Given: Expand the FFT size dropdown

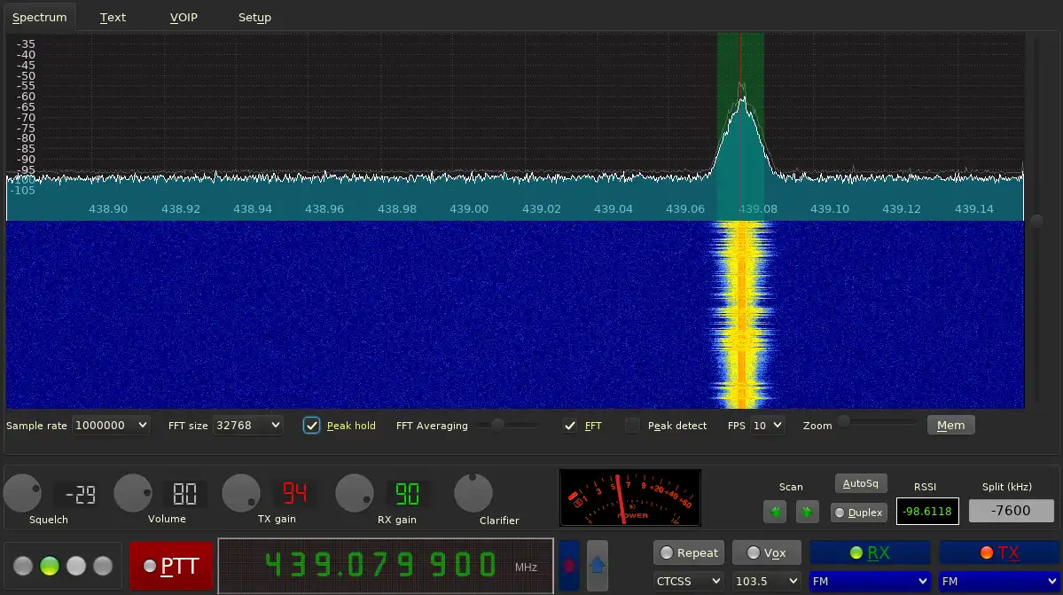Looking at the screenshot, I should coord(248,426).
